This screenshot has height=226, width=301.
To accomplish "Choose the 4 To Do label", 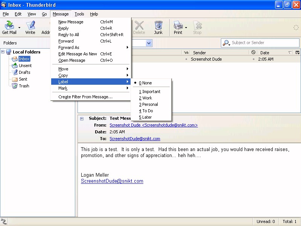I will pos(151,111).
